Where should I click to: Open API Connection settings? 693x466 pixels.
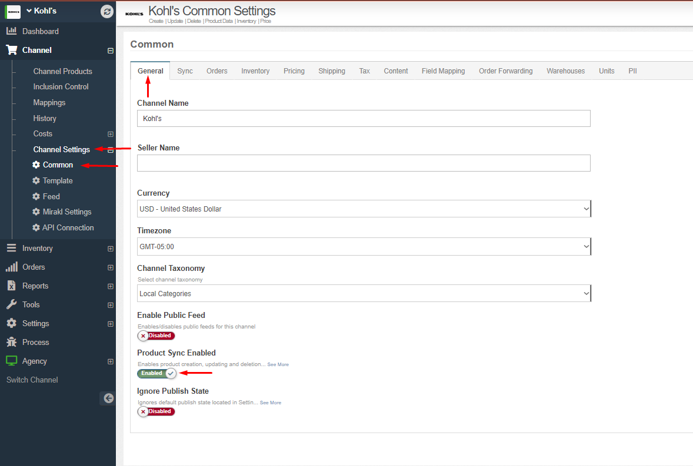pos(68,227)
